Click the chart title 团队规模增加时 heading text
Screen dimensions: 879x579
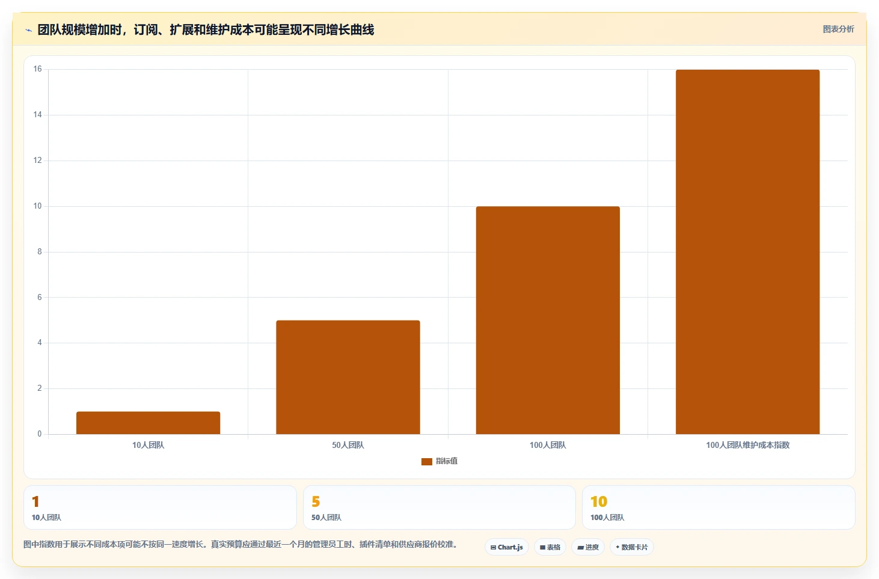[206, 29]
